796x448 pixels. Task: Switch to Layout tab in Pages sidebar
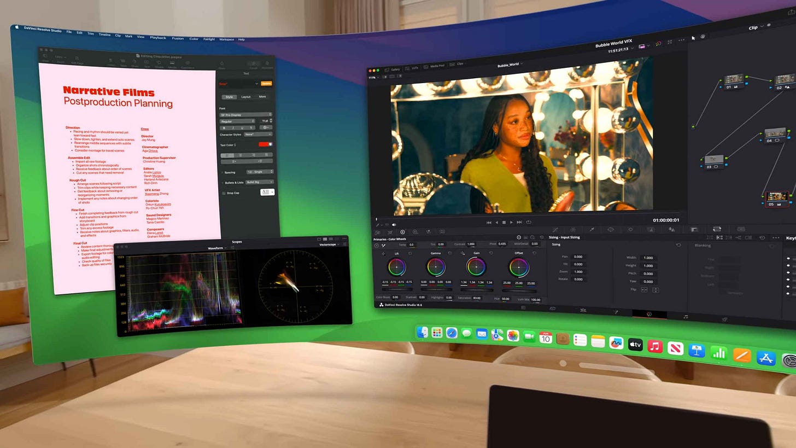pos(246,97)
